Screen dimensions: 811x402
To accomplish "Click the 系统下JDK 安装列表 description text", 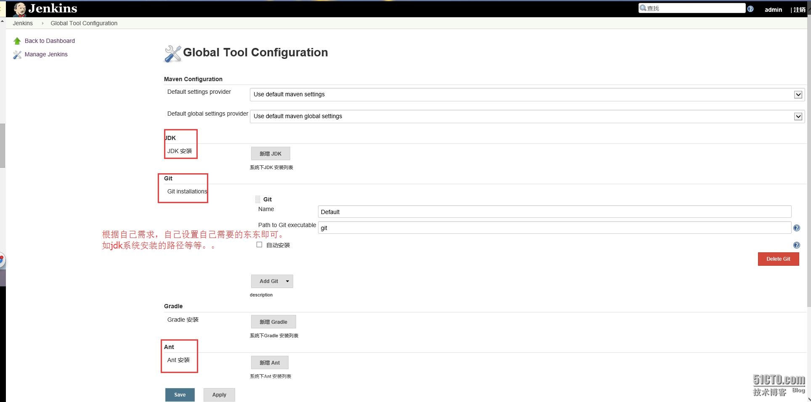I will click(271, 167).
